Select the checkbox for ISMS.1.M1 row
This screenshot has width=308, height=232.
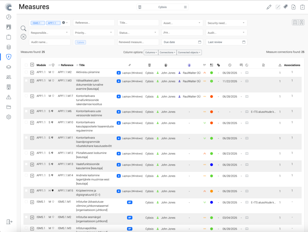[x=26, y=202]
